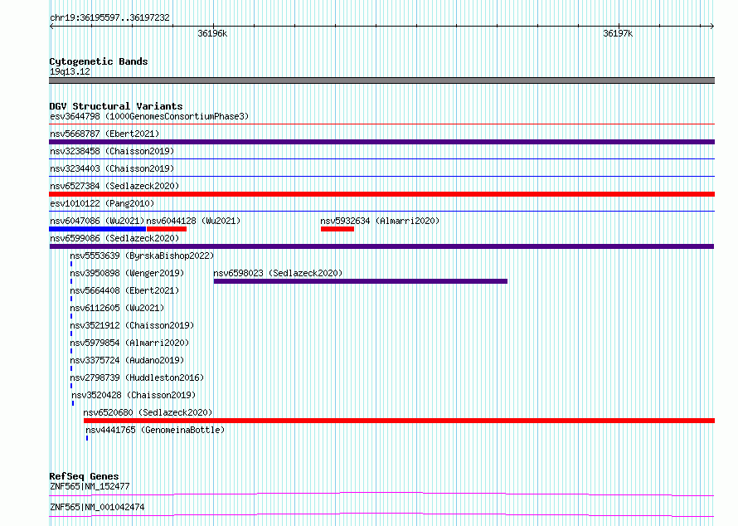Click the magenta line for ZNF565|NM_152477

tap(381, 494)
